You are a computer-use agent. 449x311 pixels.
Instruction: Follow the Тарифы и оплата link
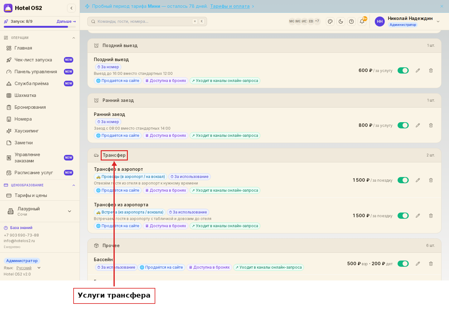(230, 6)
